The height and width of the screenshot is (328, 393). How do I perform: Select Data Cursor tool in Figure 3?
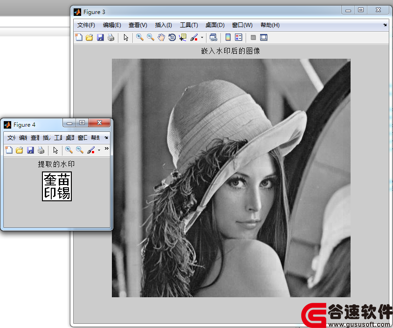click(183, 37)
